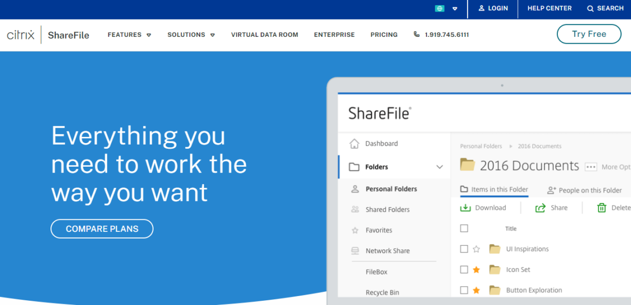
Task: Click the Favorites star icon in sidebar
Action: tap(355, 230)
